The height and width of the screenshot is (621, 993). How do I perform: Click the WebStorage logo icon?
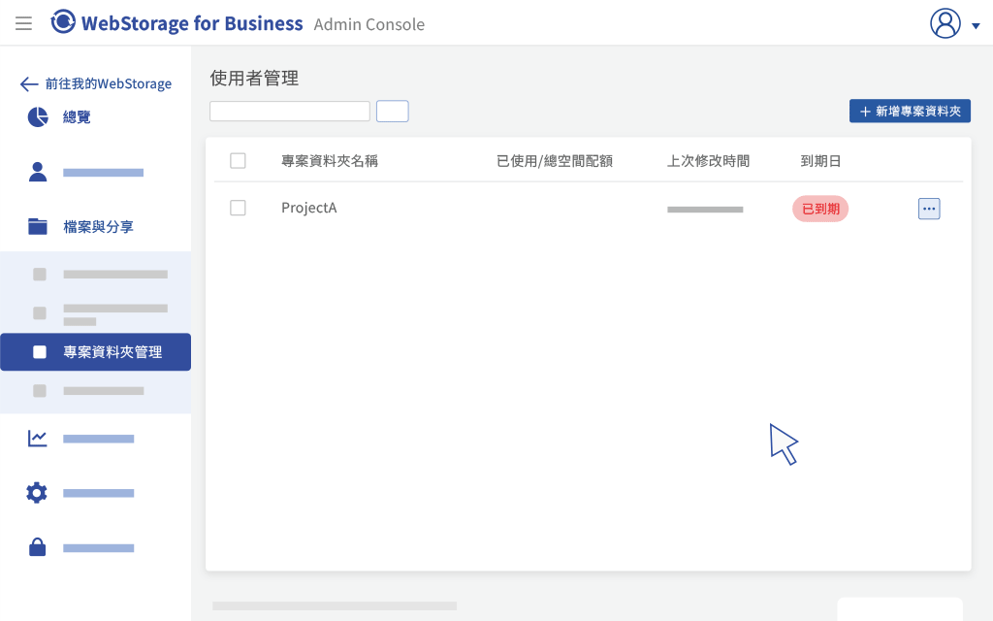click(63, 21)
